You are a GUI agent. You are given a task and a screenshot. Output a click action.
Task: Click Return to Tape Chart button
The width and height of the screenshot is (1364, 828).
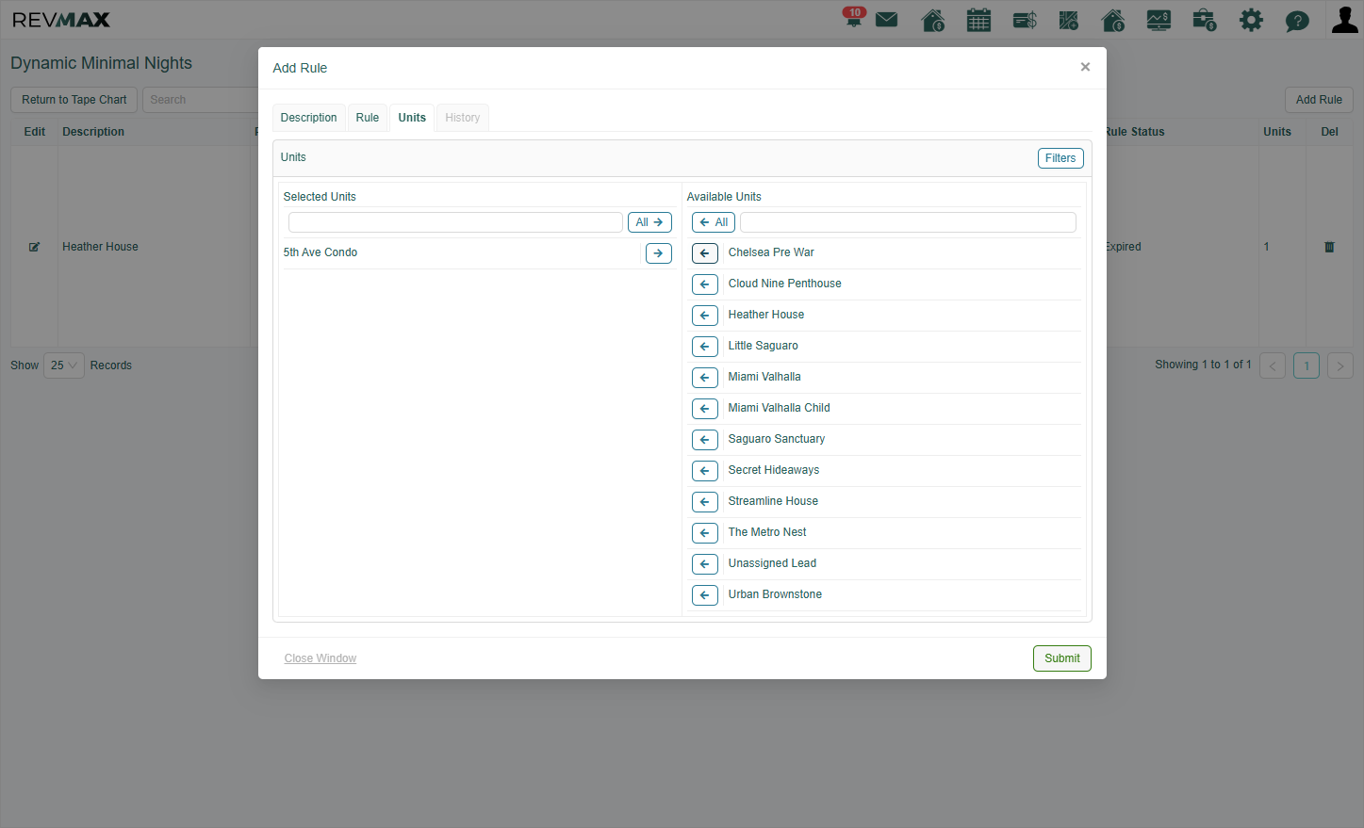click(x=74, y=100)
